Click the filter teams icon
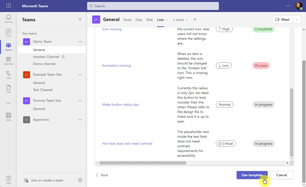Screen dimensions: 306x187 (x=80, y=19)
